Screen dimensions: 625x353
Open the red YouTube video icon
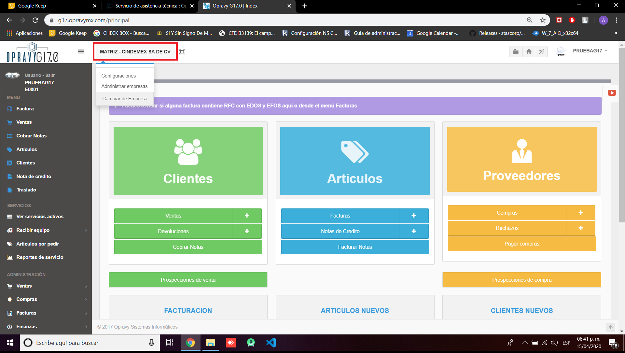[x=612, y=93]
